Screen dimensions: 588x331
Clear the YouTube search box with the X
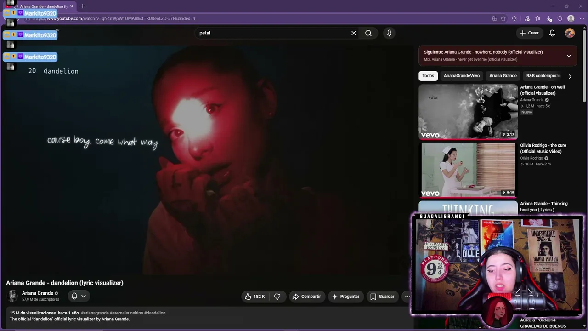click(354, 33)
